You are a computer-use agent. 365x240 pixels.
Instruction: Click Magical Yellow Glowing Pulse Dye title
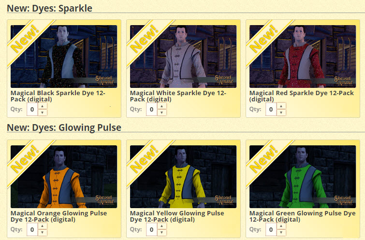click(177, 216)
